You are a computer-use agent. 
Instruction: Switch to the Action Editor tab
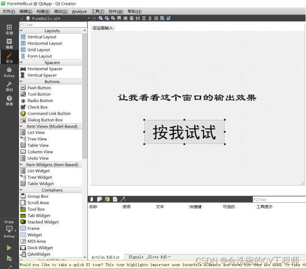click(x=106, y=257)
